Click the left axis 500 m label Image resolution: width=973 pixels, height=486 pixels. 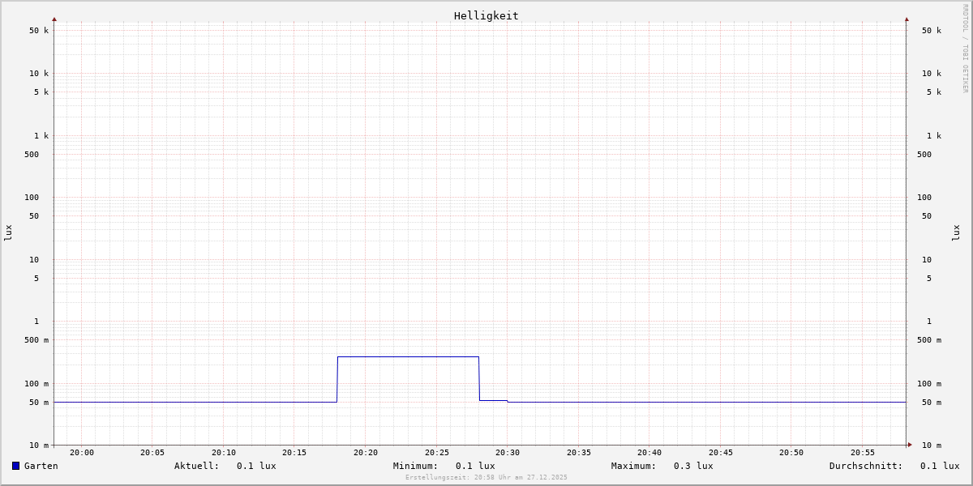[36, 340]
